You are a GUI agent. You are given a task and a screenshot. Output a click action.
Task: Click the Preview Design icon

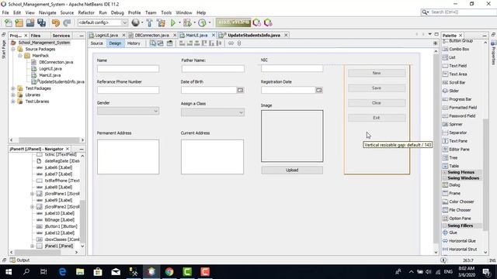170,43
